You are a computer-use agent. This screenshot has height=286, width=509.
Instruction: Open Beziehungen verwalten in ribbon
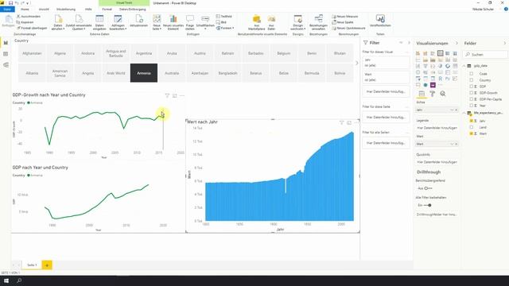[318, 22]
